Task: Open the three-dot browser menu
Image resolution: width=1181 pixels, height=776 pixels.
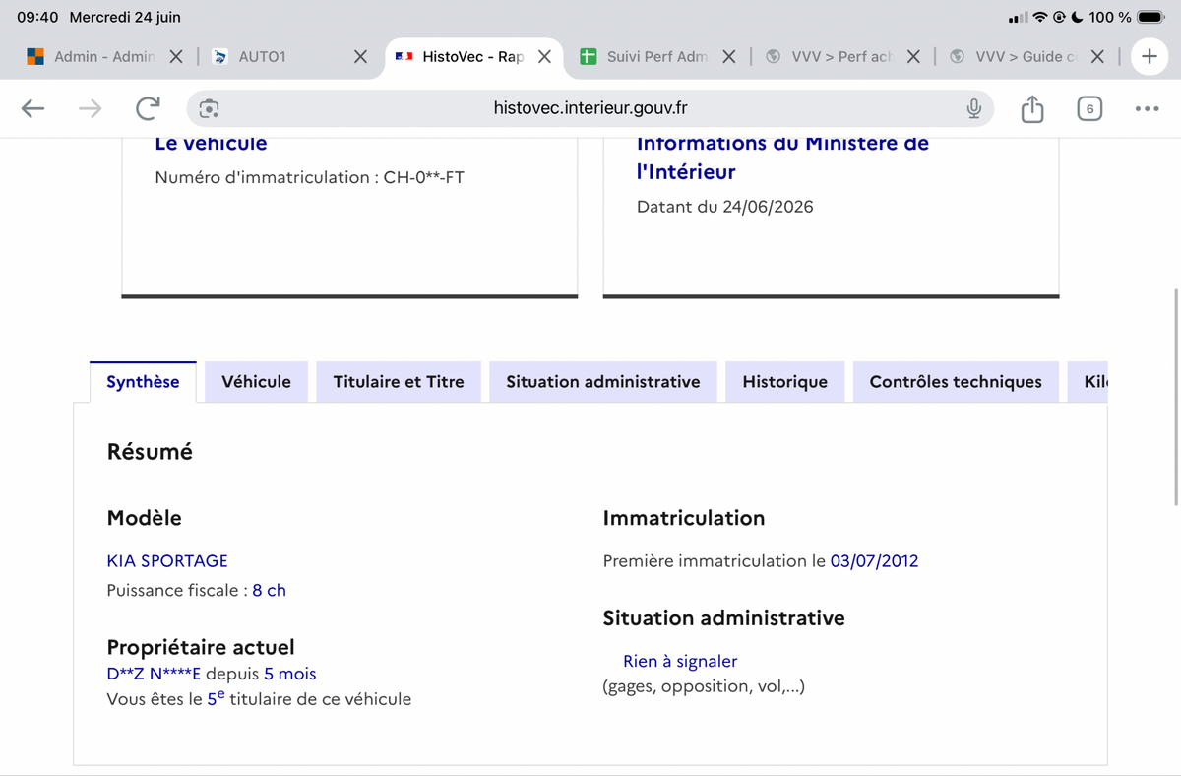Action: click(x=1147, y=108)
